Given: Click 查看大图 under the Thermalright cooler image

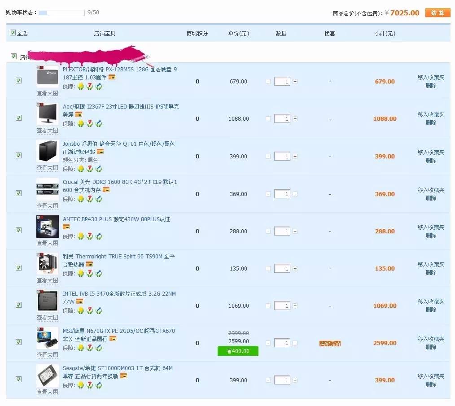Looking at the screenshot, I should pos(47,280).
